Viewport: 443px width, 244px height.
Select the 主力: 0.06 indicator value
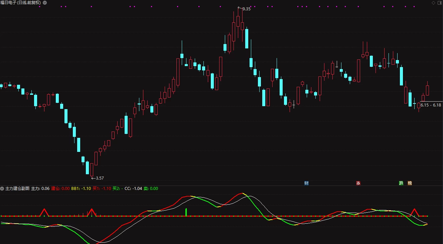tap(40, 189)
